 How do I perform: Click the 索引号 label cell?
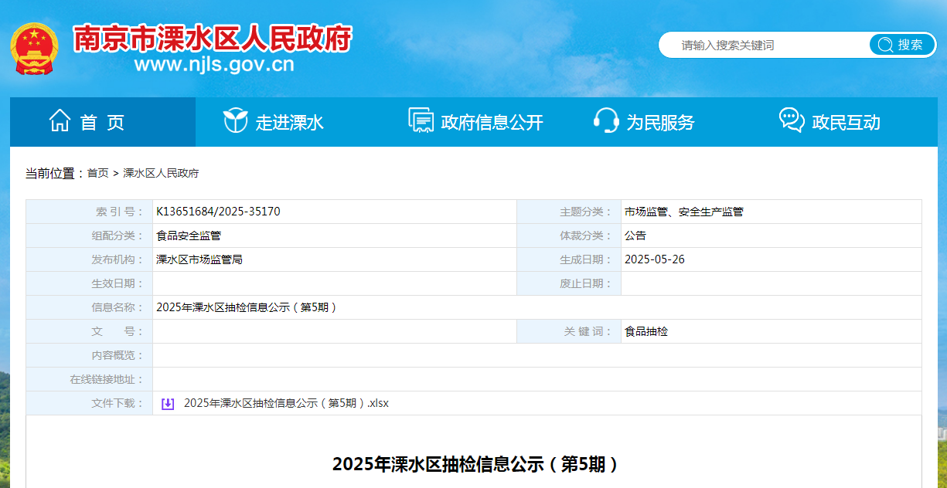[89, 212]
